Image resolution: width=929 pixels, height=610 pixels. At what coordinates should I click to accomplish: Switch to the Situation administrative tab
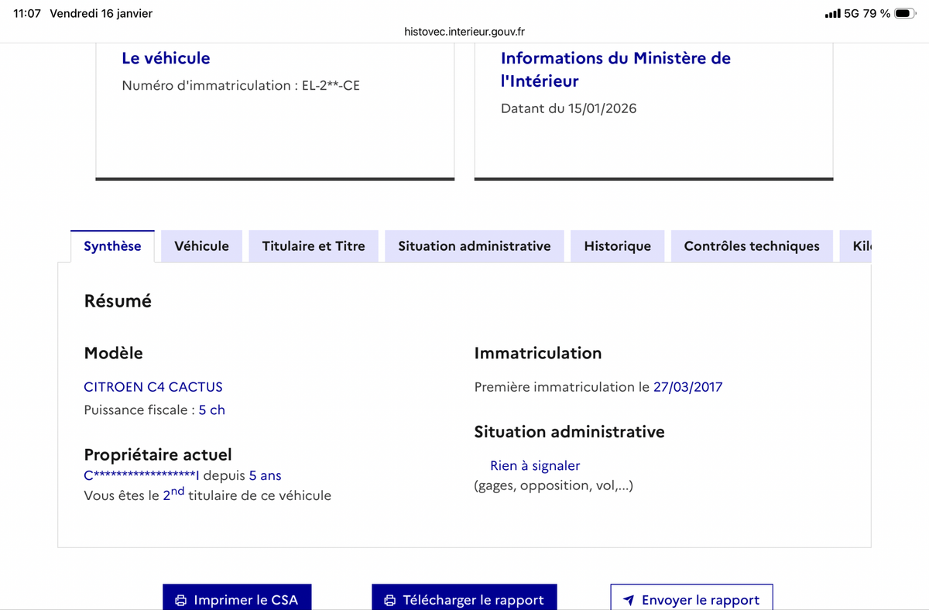click(x=474, y=245)
